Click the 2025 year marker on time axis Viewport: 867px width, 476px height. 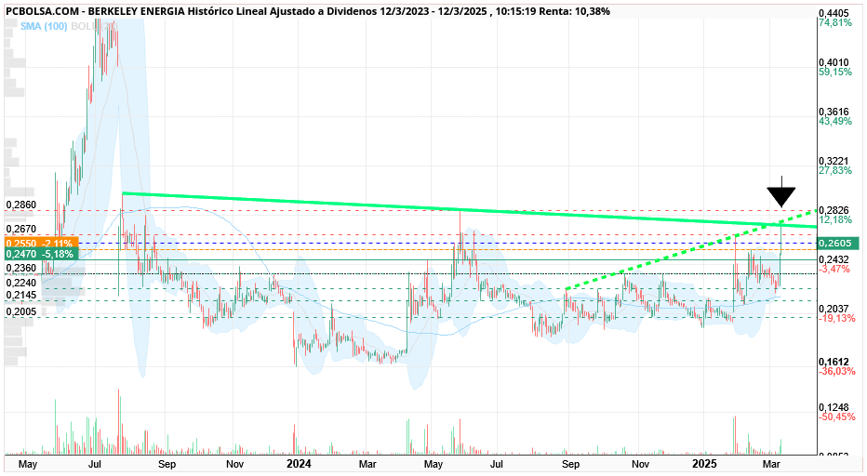pyautogui.click(x=705, y=463)
